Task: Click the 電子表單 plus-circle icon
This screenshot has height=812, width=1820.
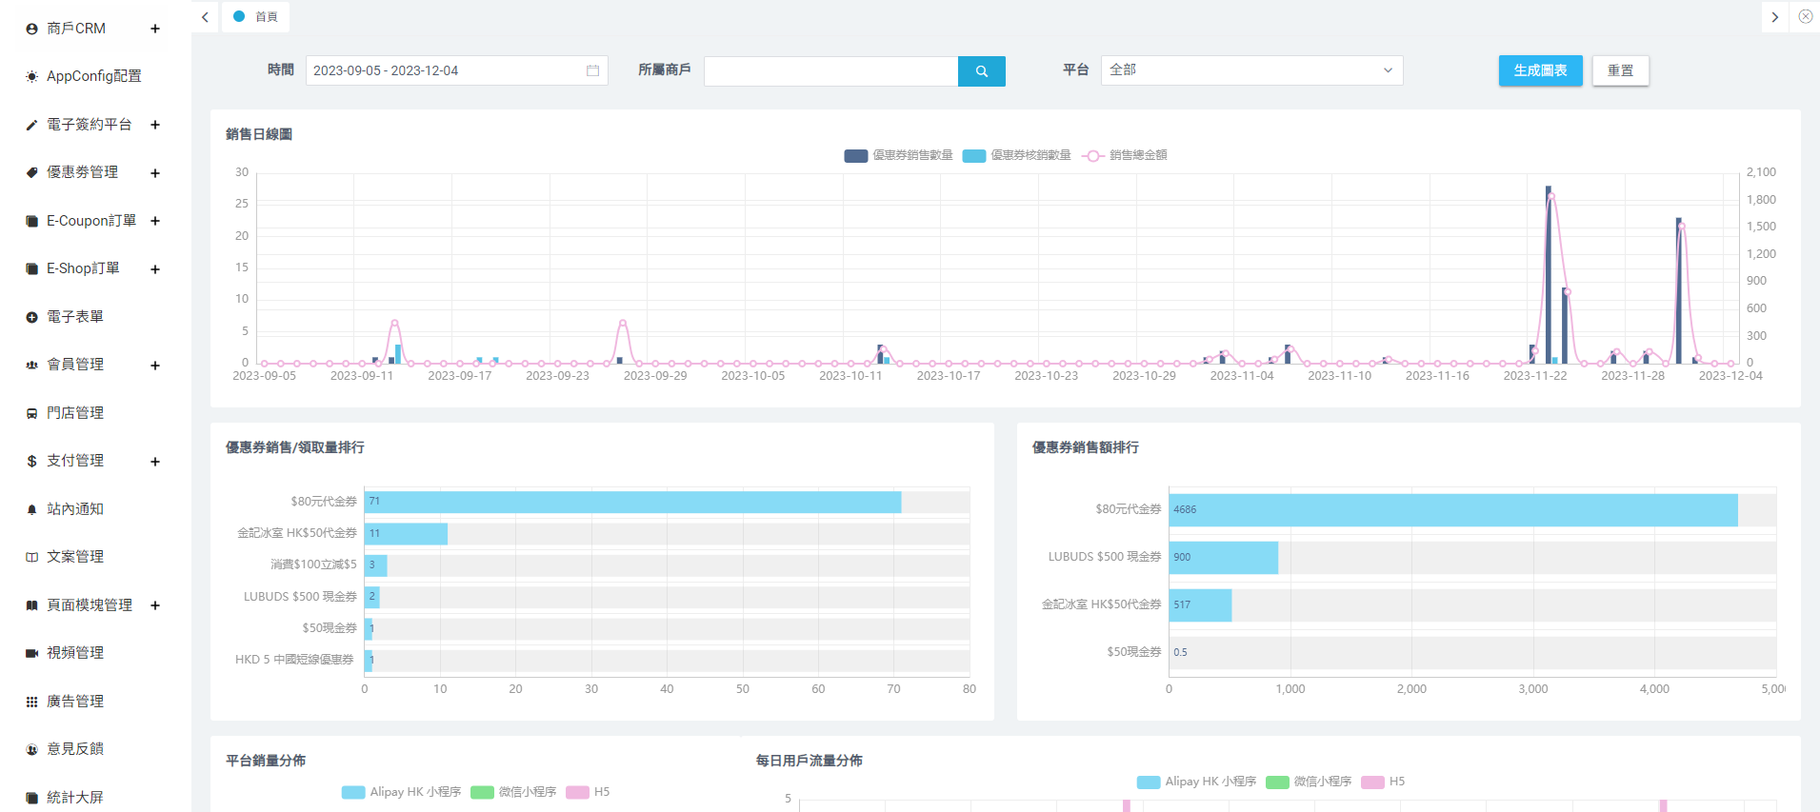Action: point(31,317)
